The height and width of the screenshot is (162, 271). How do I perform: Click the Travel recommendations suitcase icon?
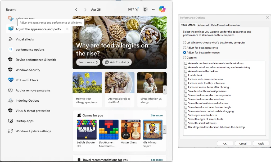click(x=79, y=159)
